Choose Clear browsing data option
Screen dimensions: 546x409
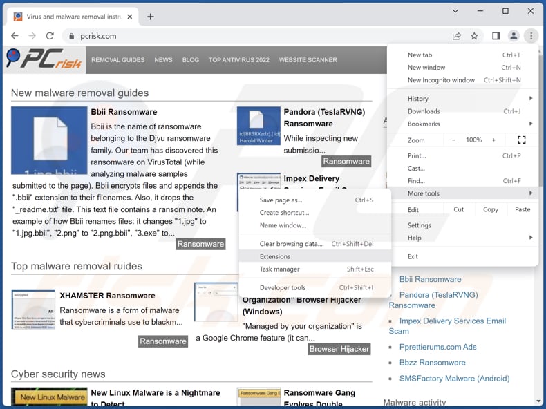point(291,244)
